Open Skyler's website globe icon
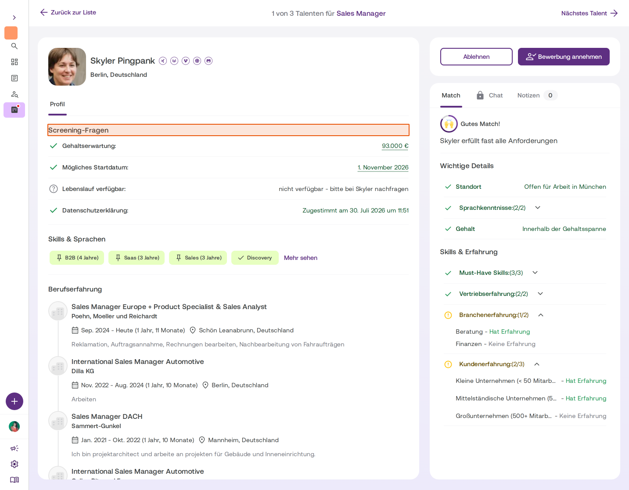The height and width of the screenshot is (490, 629). pos(197,61)
